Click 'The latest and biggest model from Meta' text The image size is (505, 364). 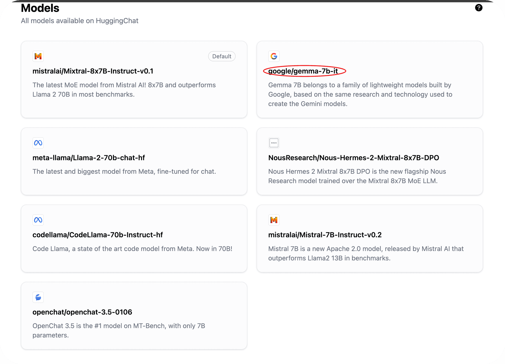coord(124,172)
